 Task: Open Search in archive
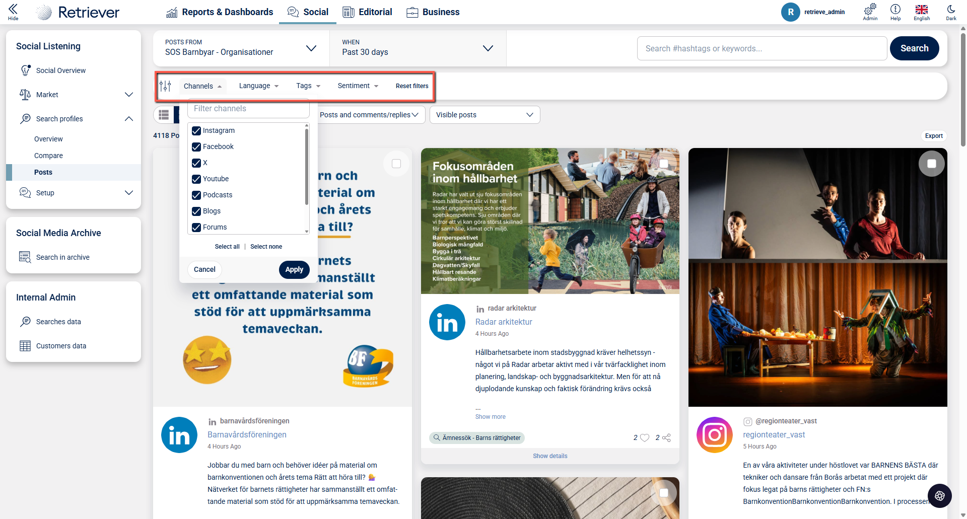(63, 257)
